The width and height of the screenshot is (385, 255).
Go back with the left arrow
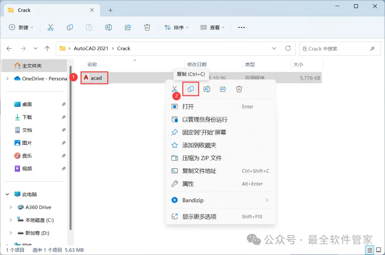point(9,48)
